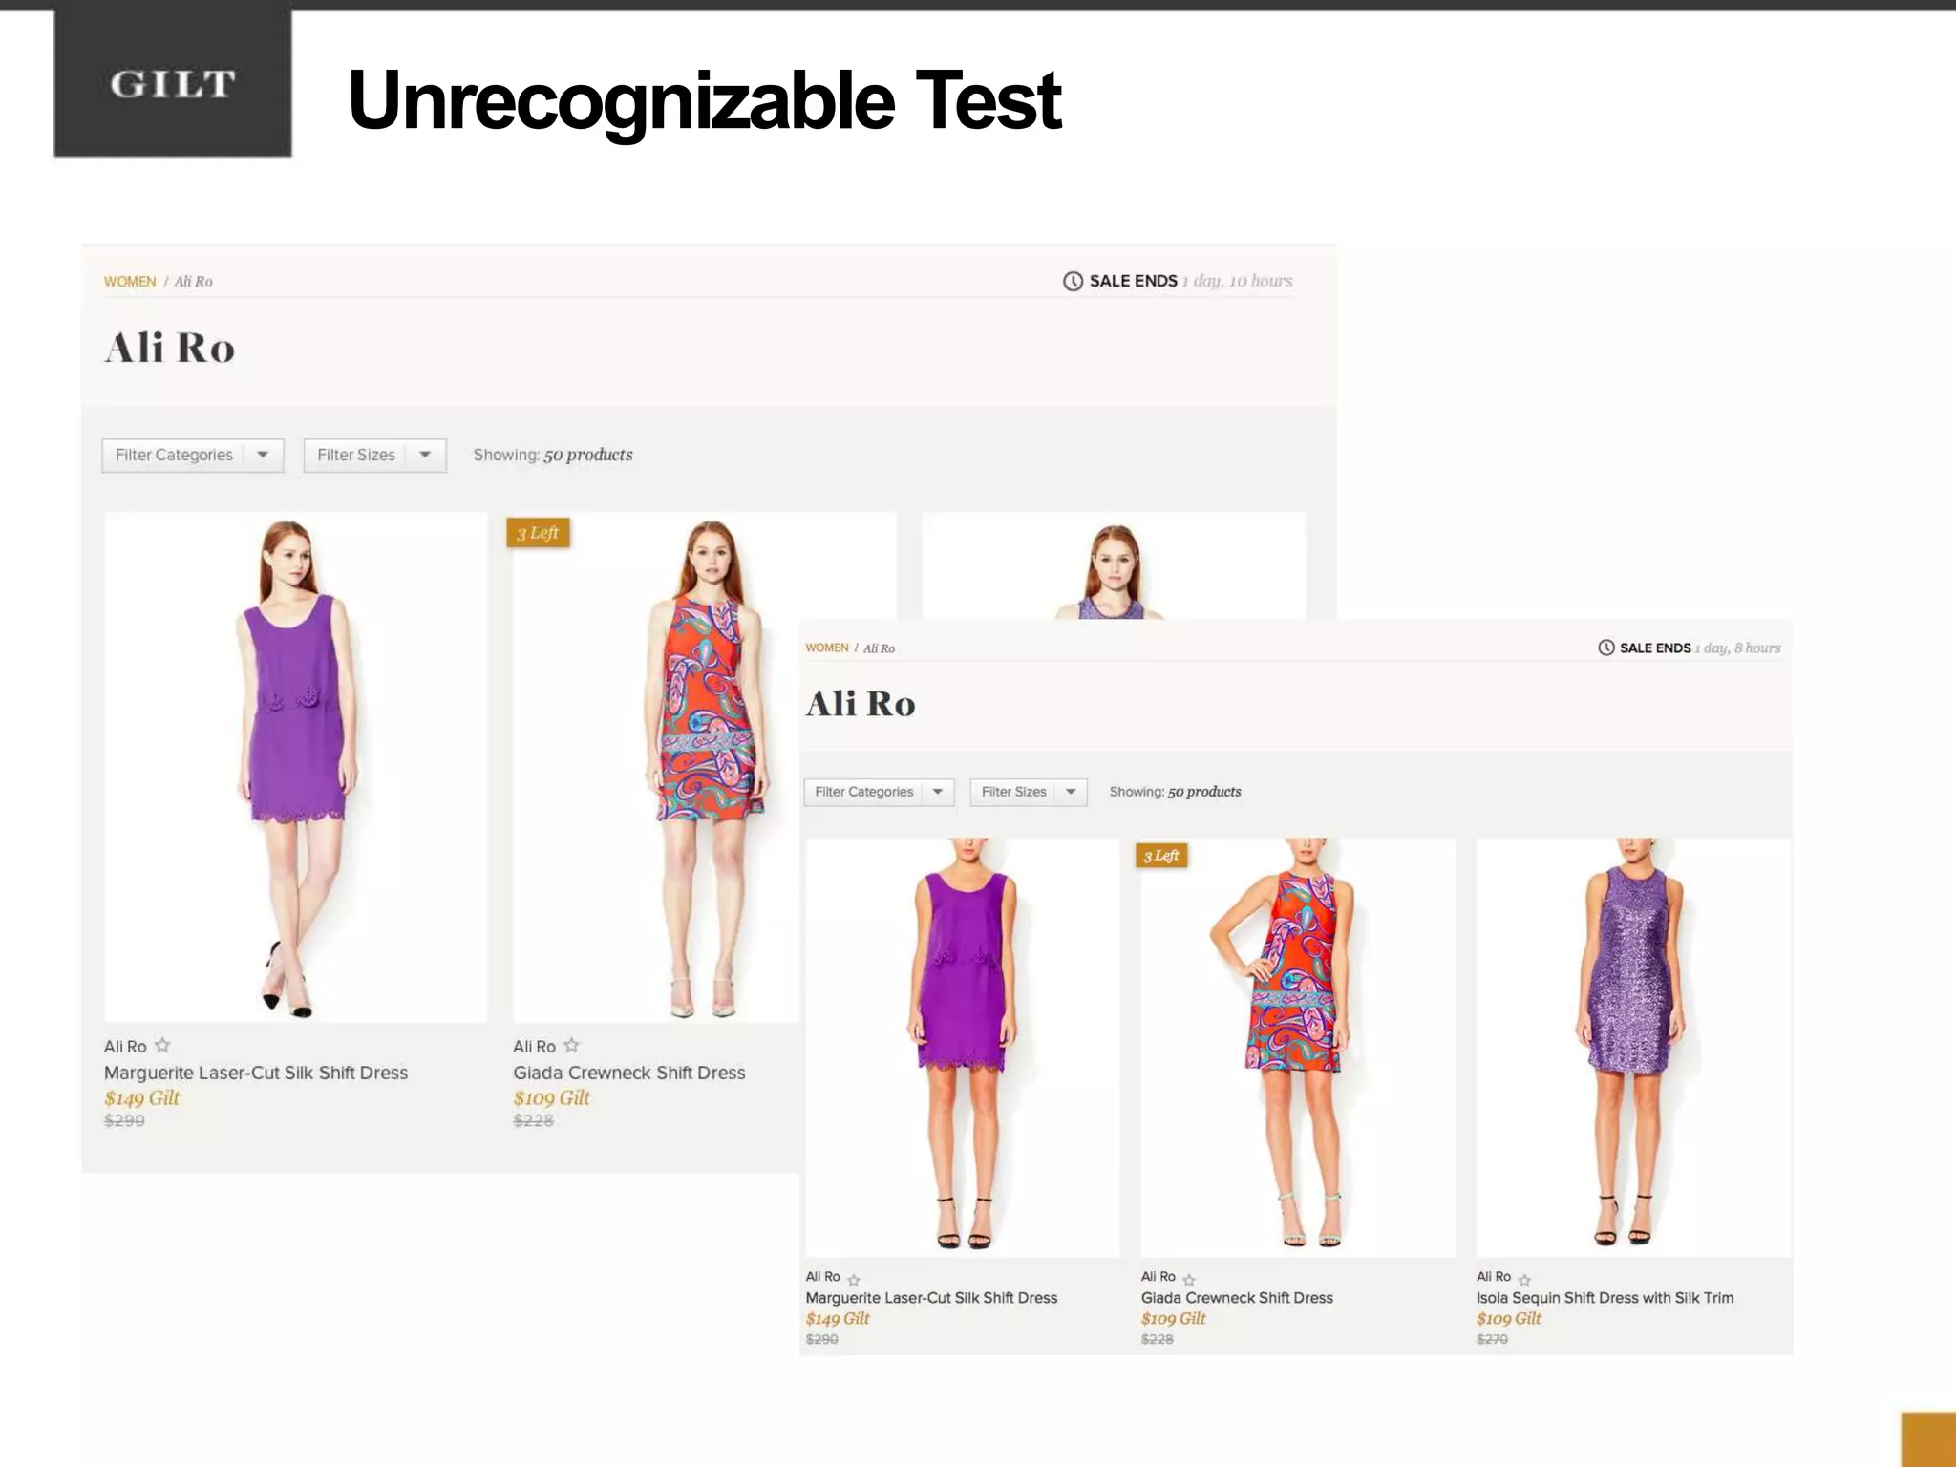Open sequin Isola dress image

[1634, 1048]
